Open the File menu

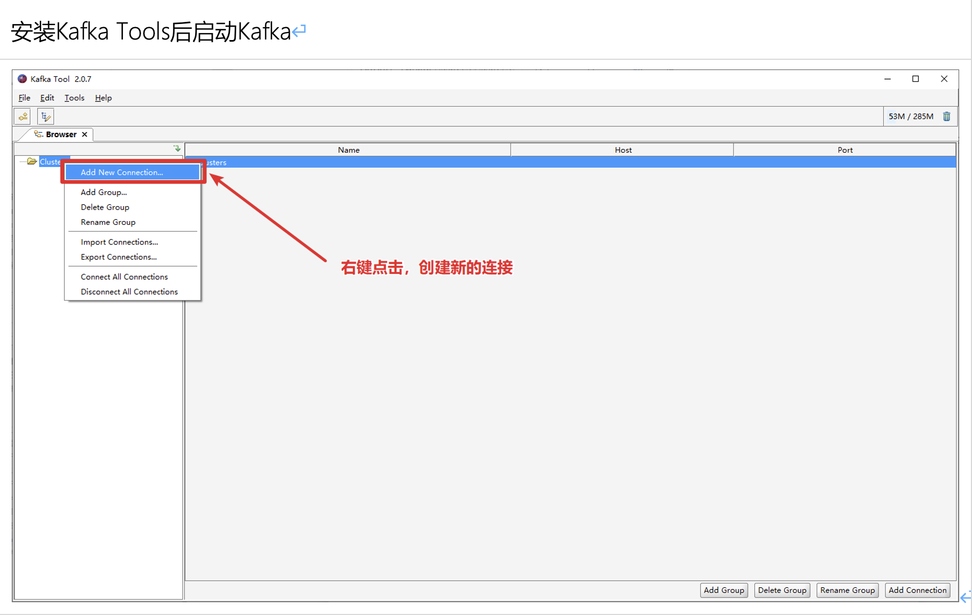(24, 98)
